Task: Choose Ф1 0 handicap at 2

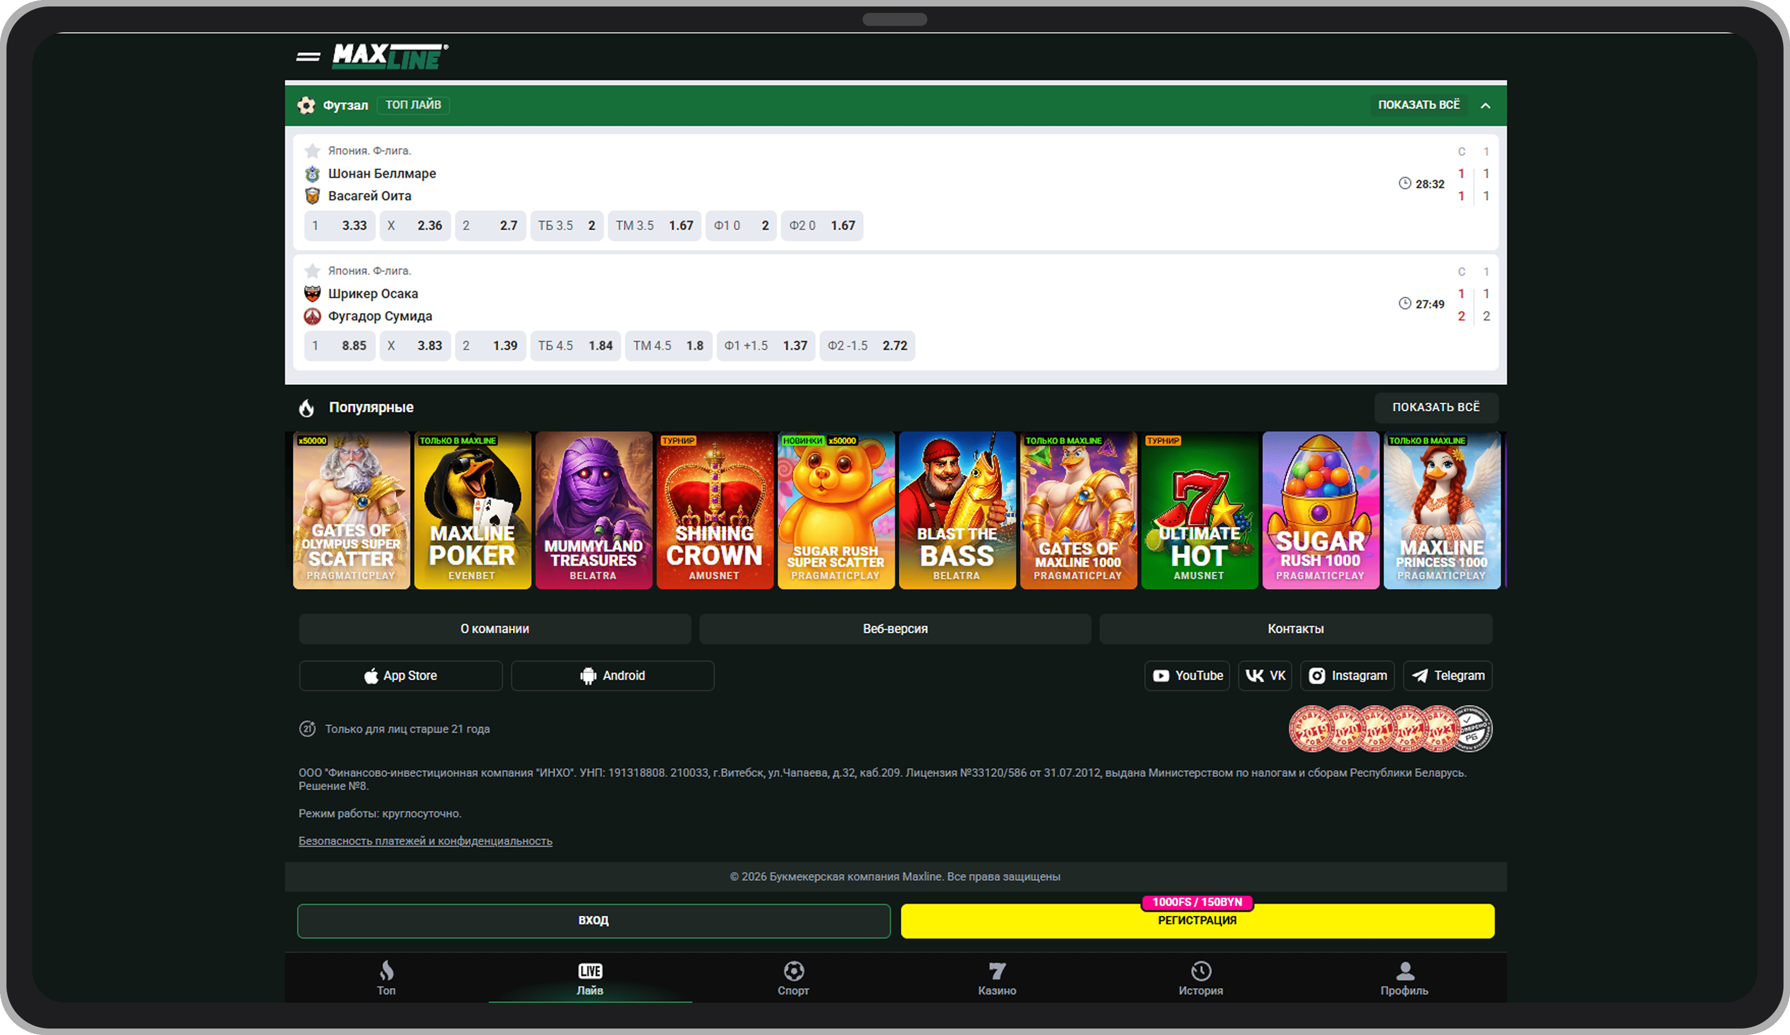Action: (741, 226)
